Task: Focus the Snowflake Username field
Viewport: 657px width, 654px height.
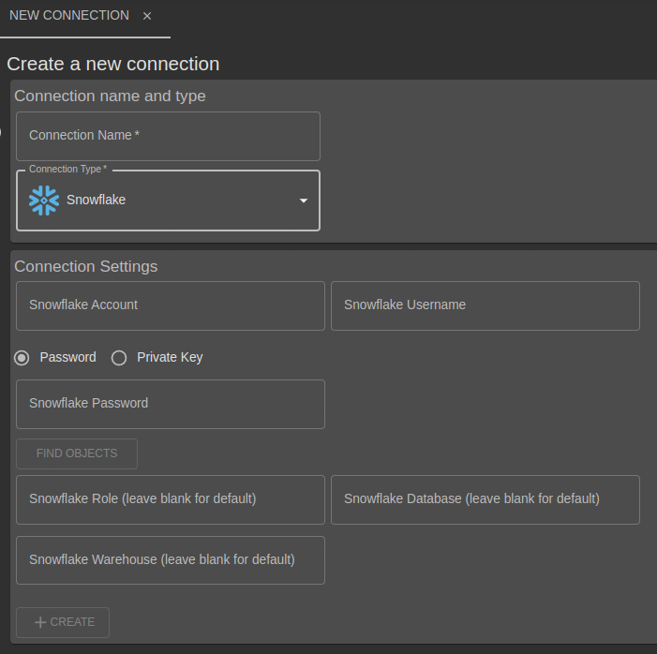Action: coord(485,305)
